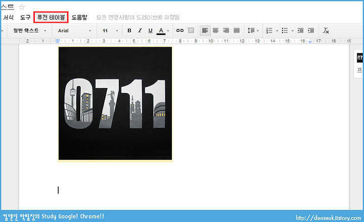Image resolution: width=364 pixels, height=222 pixels.
Task: Click the bulleted list icon
Action: pyautogui.click(x=285, y=30)
